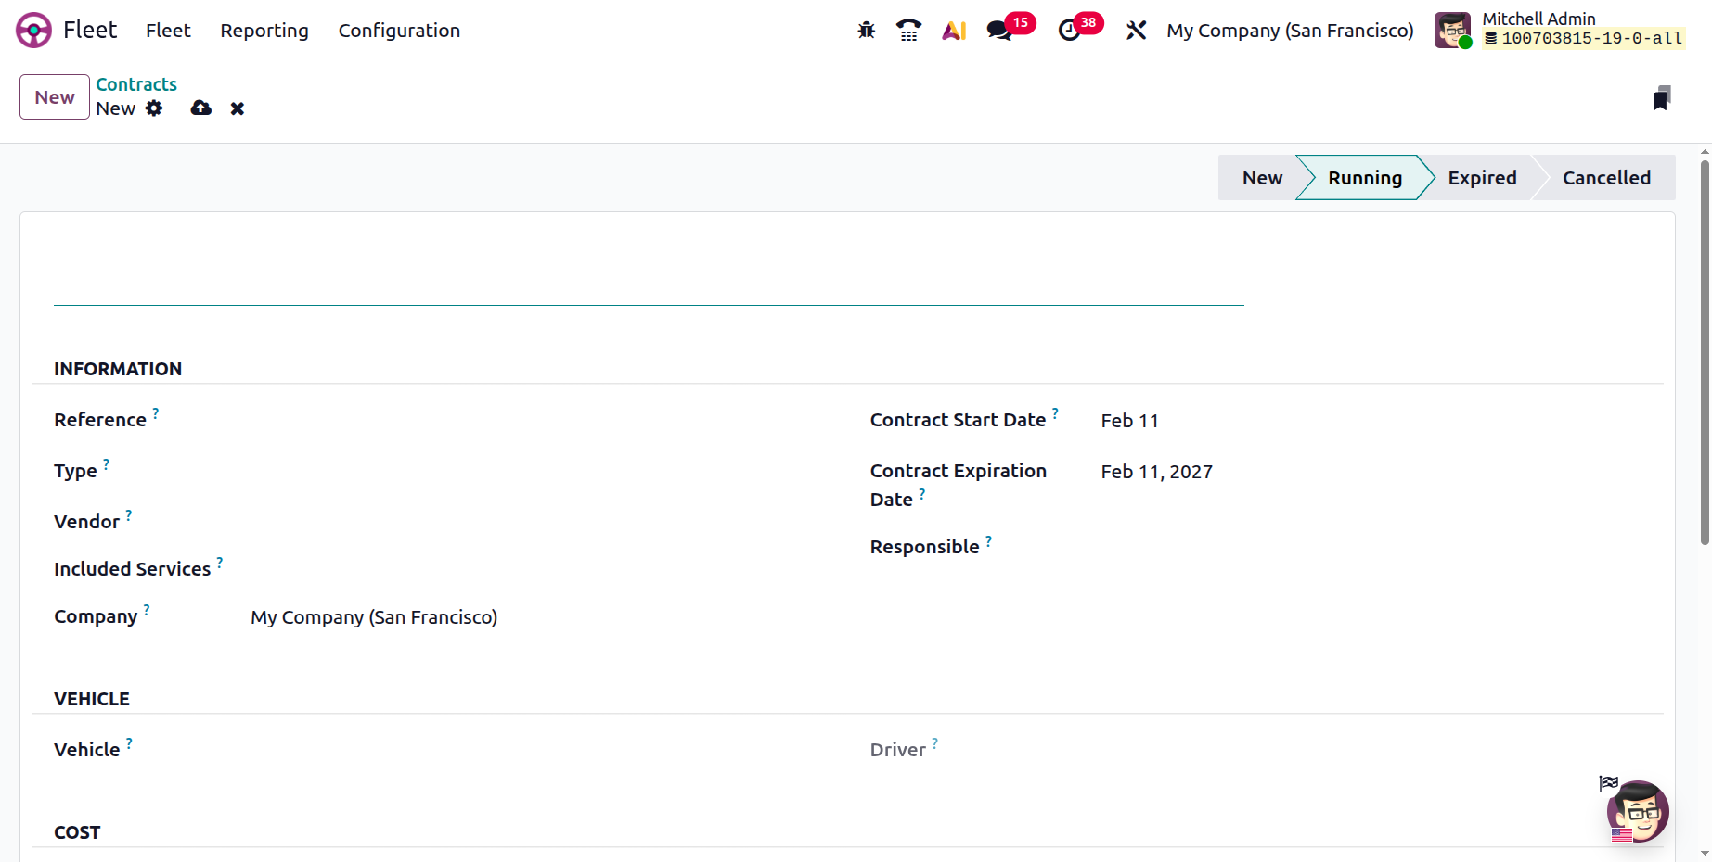1712x862 pixels.
Task: Open the conversations messages icon
Action: tap(999, 31)
